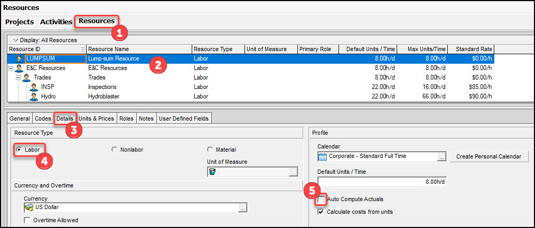
Task: Click the $85.00/h standard rate cell
Action: tap(471, 87)
